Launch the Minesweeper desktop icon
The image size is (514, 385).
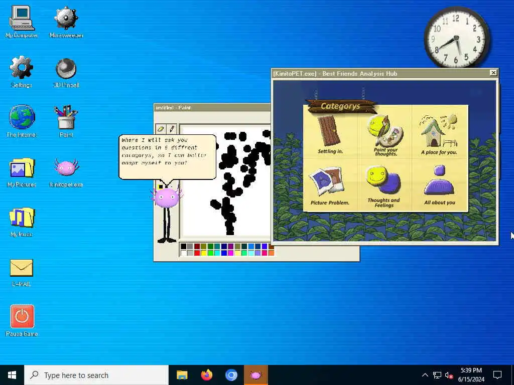coord(66,22)
